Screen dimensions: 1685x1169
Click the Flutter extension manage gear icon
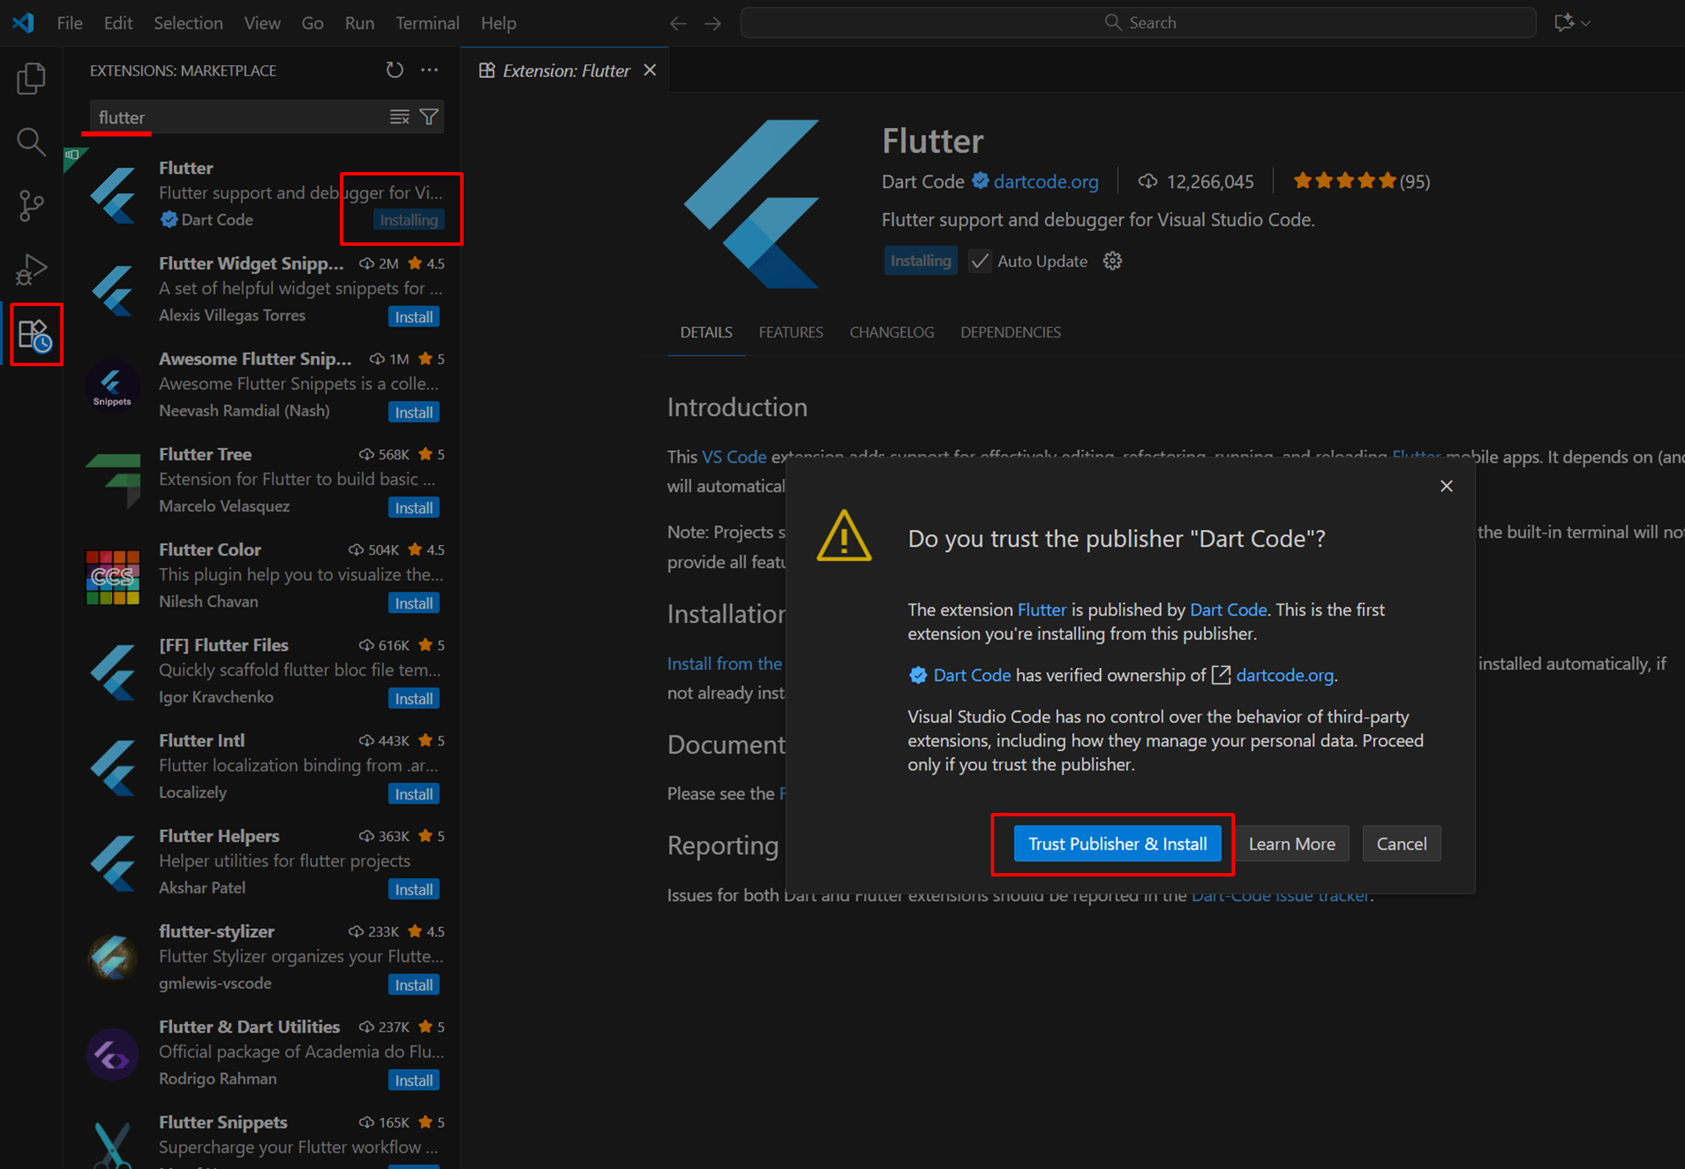1112,261
